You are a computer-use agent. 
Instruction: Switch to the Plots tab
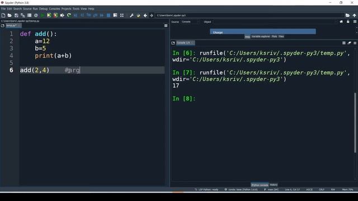(274, 36)
